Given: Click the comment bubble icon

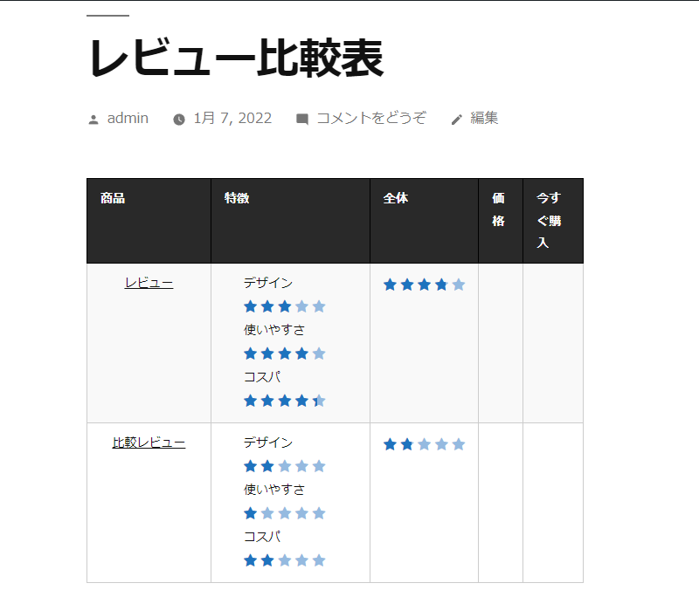Looking at the screenshot, I should [x=302, y=120].
